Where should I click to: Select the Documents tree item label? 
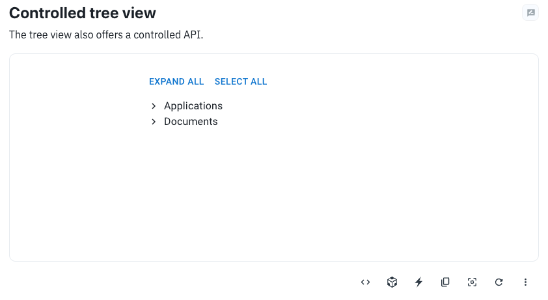pos(191,122)
